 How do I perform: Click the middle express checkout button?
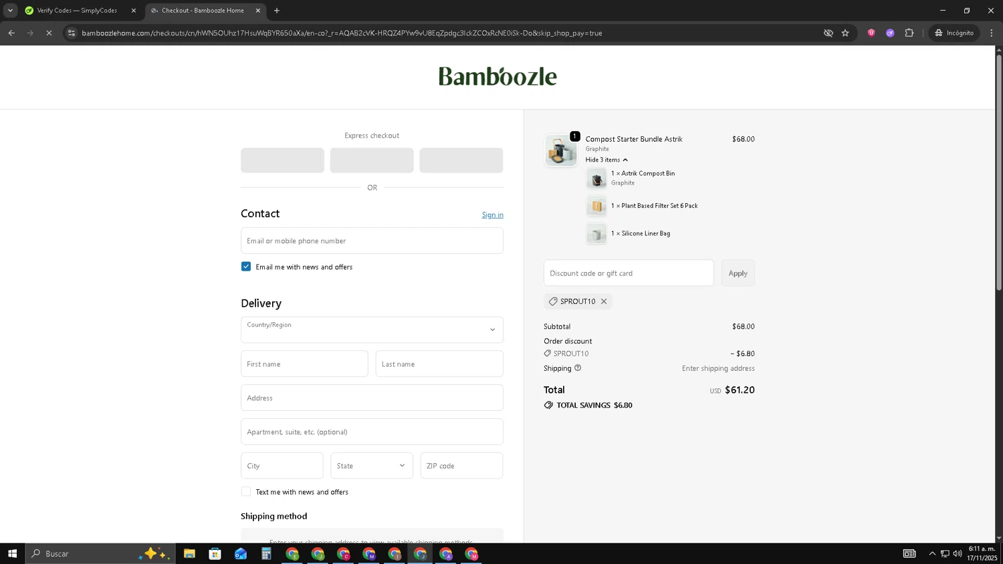(372, 160)
